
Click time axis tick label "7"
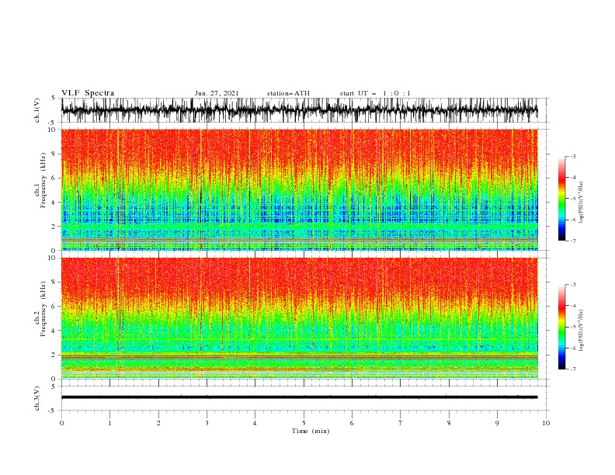(x=401, y=423)
